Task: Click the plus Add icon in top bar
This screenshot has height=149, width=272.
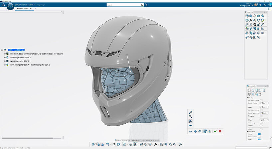Action: (260, 5)
